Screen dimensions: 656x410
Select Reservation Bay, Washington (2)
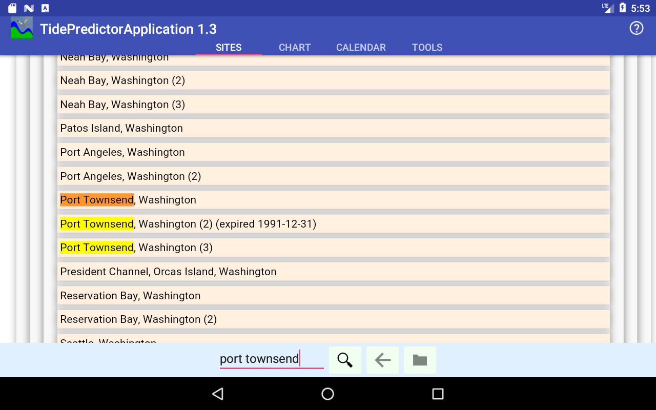click(334, 319)
